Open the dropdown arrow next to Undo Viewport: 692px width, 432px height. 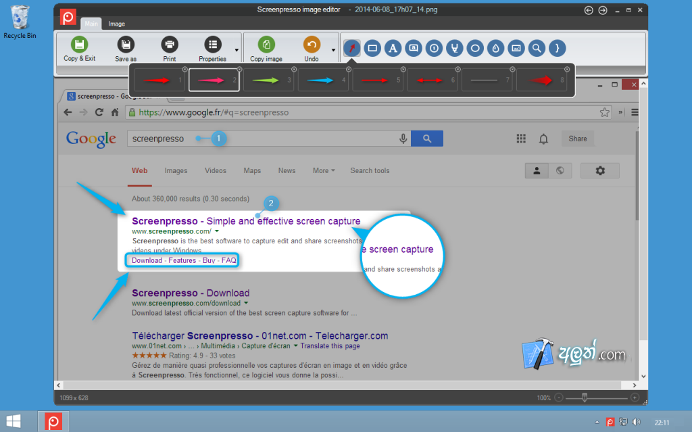333,50
